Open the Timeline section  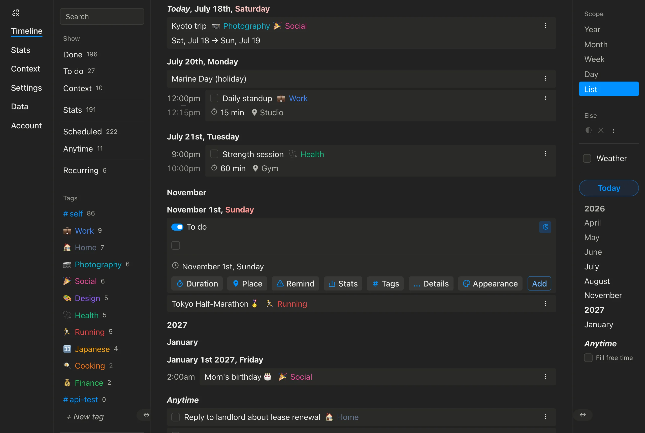pyautogui.click(x=26, y=31)
